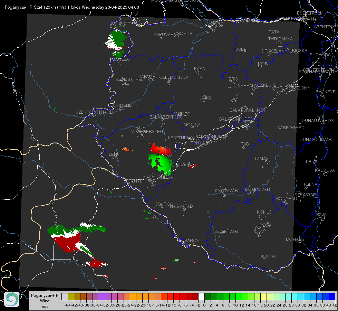Image resolution: width=338 pixels, height=311 pixels.
Task: Click the PÁPA city label
Action: (x=200, y=69)
